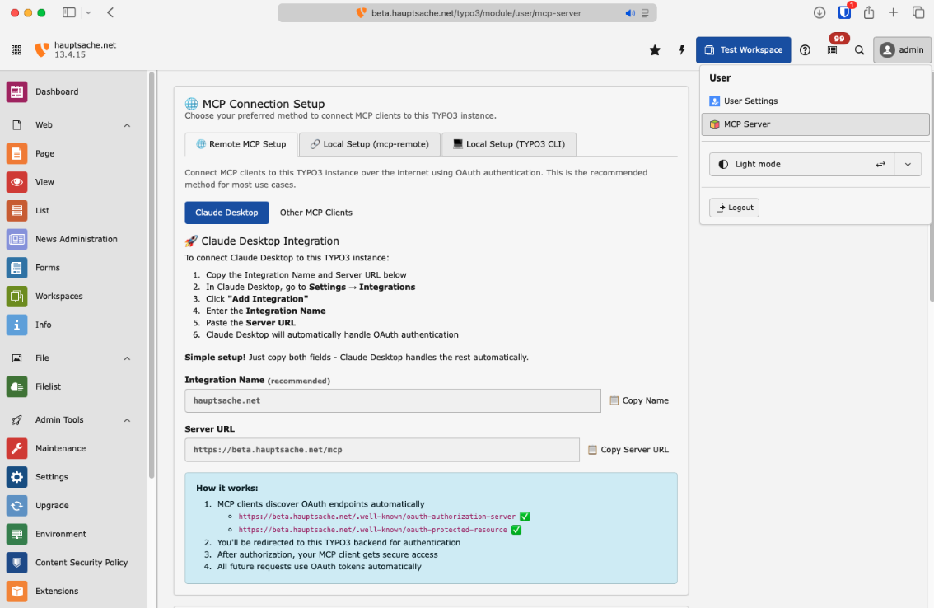This screenshot has width=934, height=608.
Task: Open the clear cache lightning icon
Action: [682, 50]
